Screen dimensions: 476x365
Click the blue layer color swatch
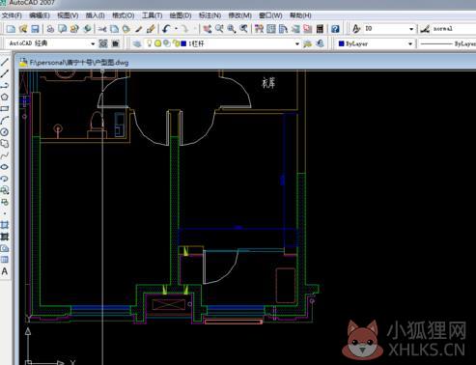pos(183,43)
